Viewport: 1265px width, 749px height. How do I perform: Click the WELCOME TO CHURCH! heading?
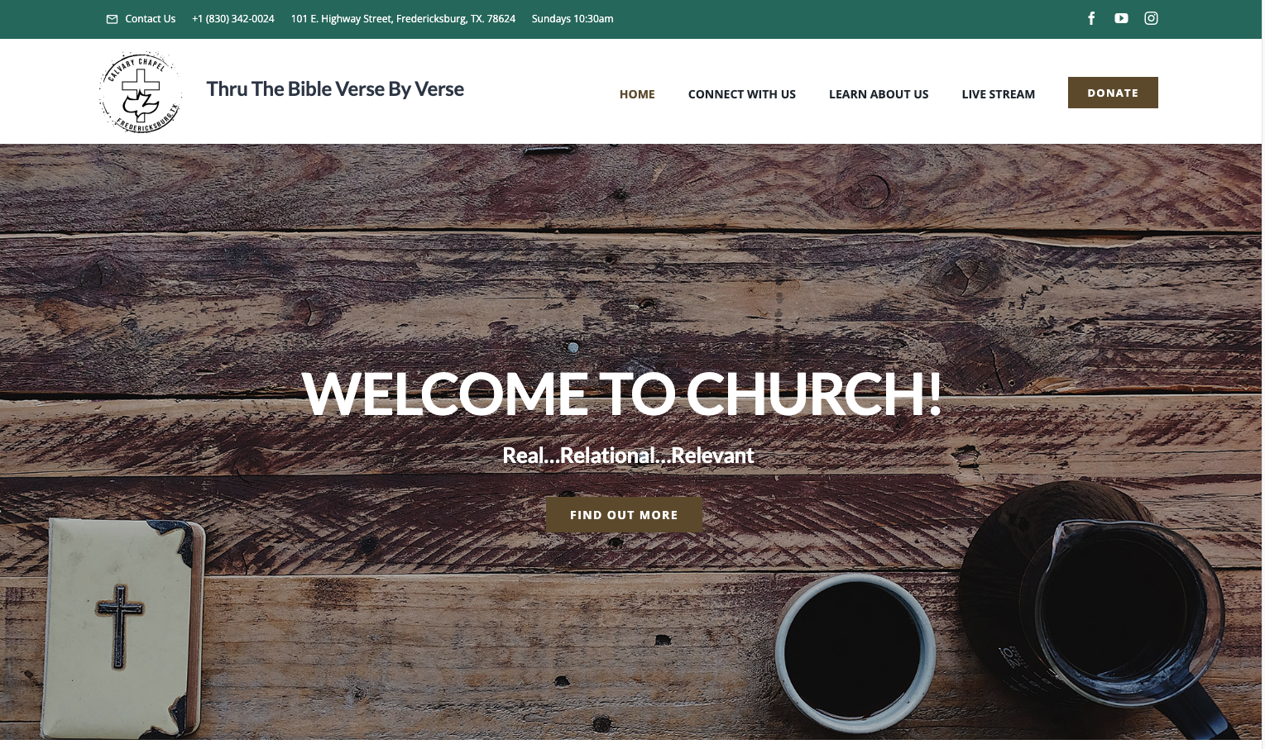621,394
